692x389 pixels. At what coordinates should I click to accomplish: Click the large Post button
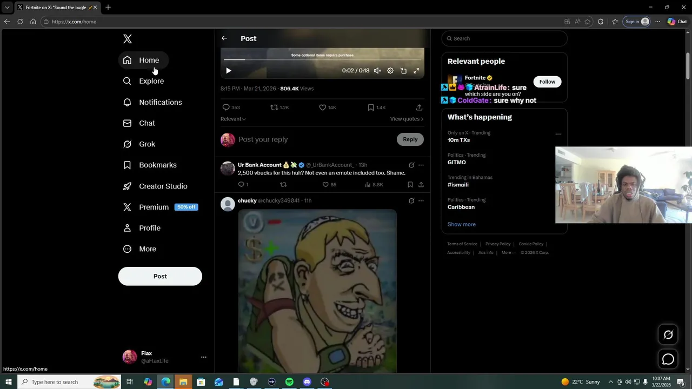click(160, 276)
